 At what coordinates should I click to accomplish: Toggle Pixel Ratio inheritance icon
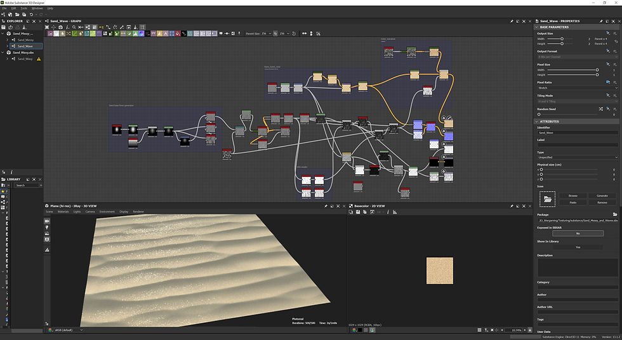click(608, 82)
